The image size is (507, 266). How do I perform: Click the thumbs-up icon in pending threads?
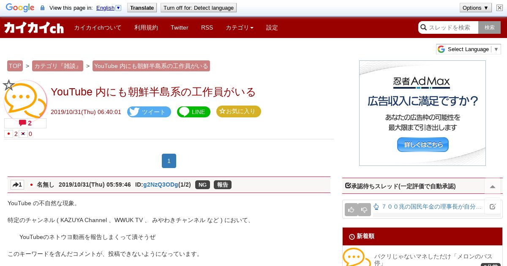[351, 209]
